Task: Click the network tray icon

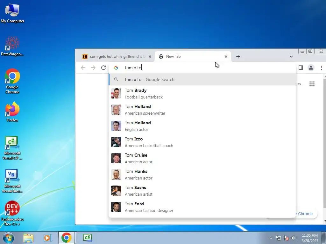Action: pos(278,238)
